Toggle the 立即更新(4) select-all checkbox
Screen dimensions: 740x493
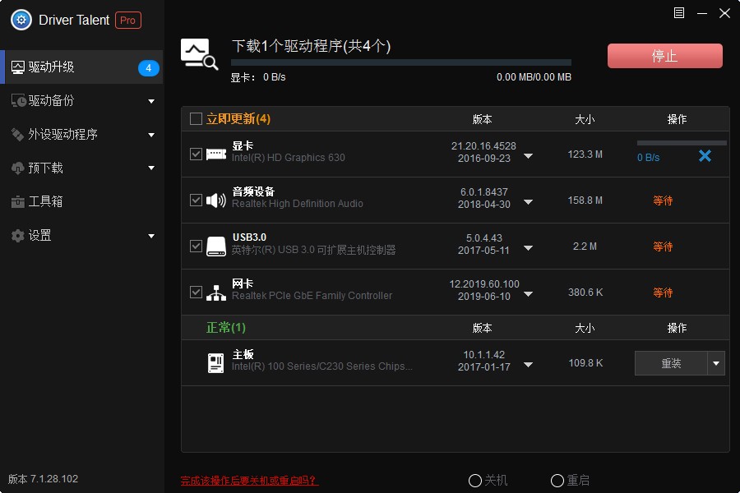pos(196,118)
